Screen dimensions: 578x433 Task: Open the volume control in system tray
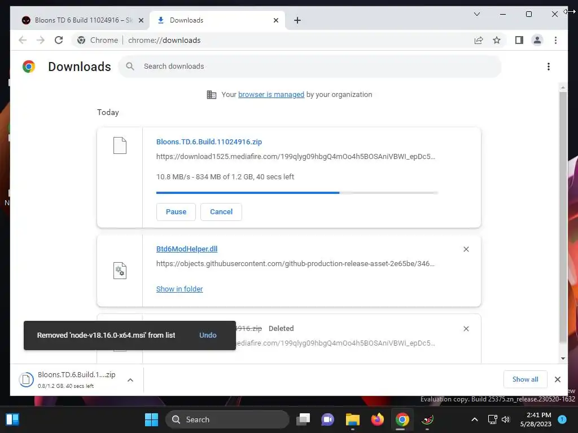pos(506,419)
